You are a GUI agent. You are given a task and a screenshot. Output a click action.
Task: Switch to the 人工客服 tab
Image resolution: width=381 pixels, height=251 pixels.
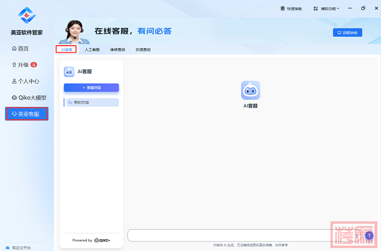[x=92, y=50]
